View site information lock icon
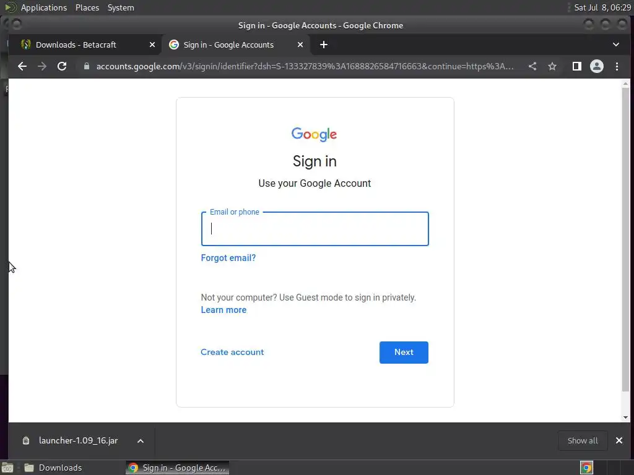The width and height of the screenshot is (634, 475). [x=87, y=66]
